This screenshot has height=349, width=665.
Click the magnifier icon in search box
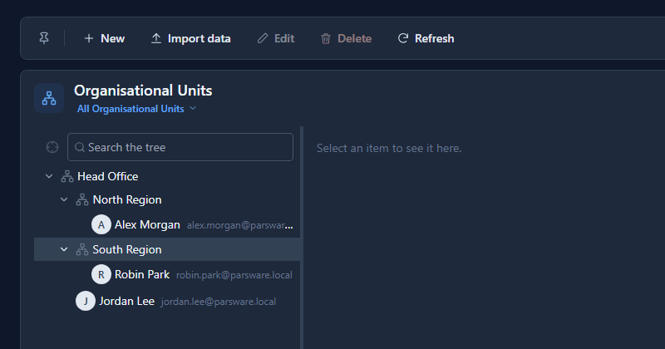(x=80, y=147)
